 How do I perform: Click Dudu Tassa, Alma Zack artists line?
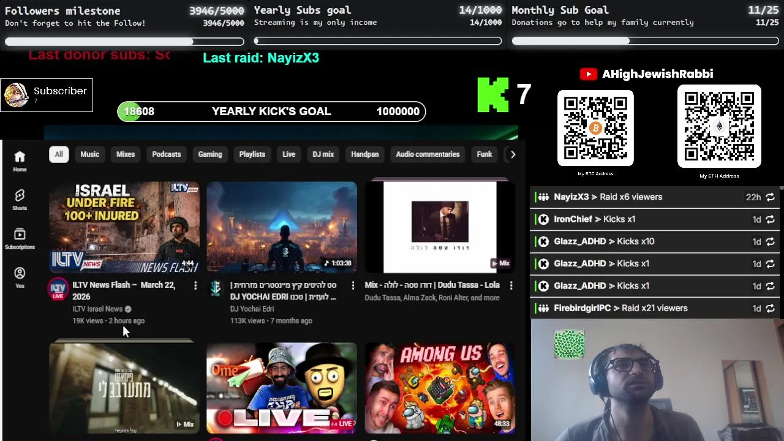click(x=432, y=298)
